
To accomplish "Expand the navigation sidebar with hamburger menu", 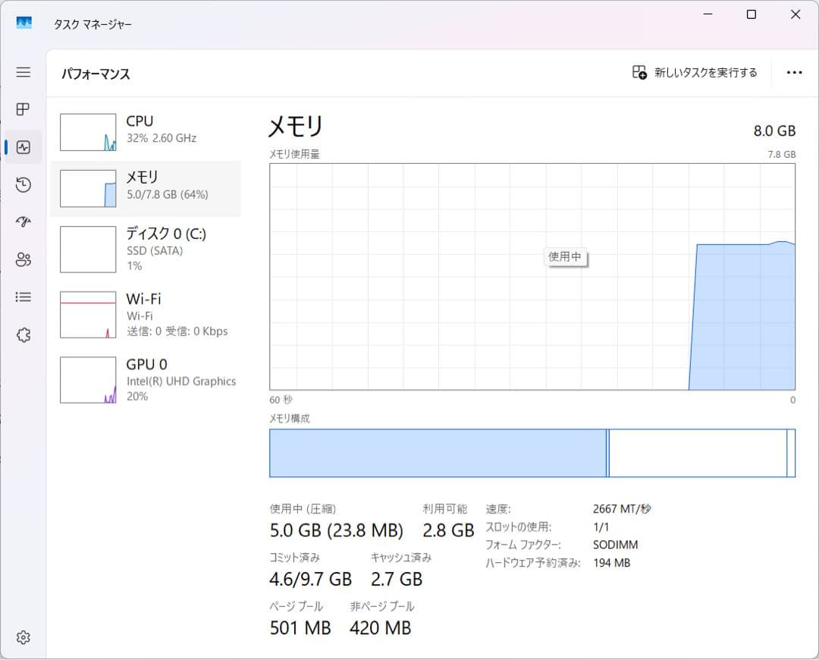I will coord(23,72).
